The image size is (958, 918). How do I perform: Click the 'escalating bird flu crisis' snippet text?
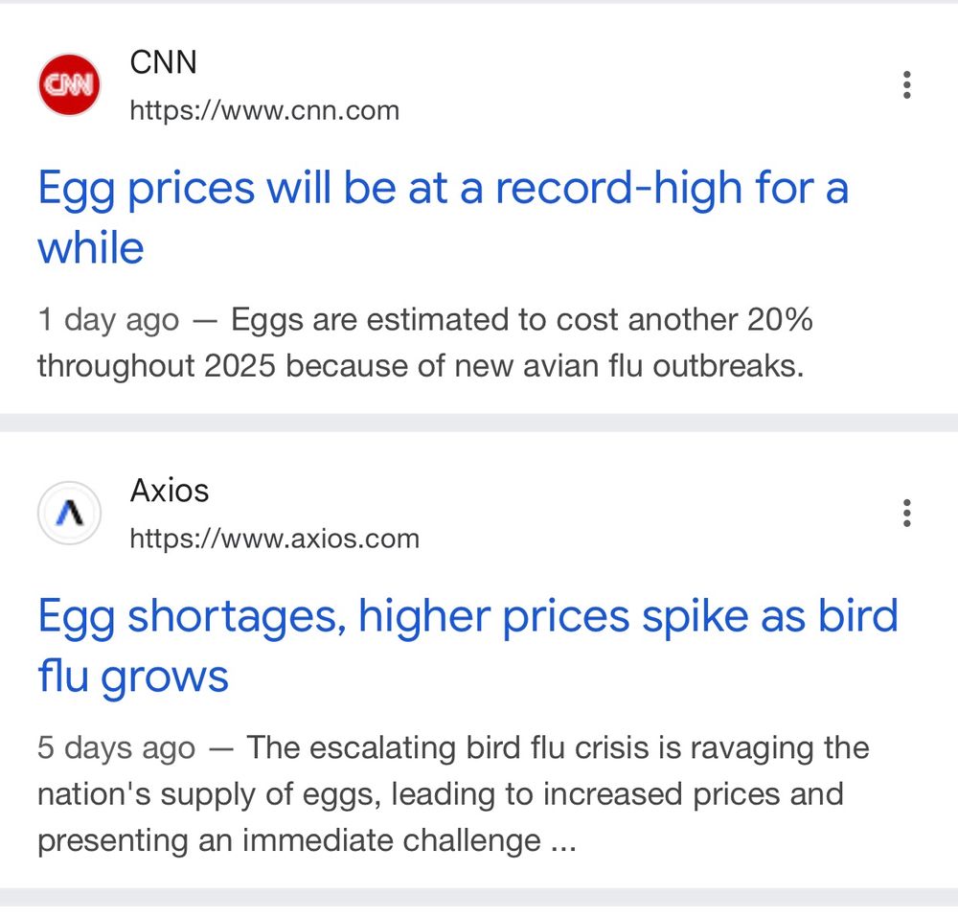(453, 793)
